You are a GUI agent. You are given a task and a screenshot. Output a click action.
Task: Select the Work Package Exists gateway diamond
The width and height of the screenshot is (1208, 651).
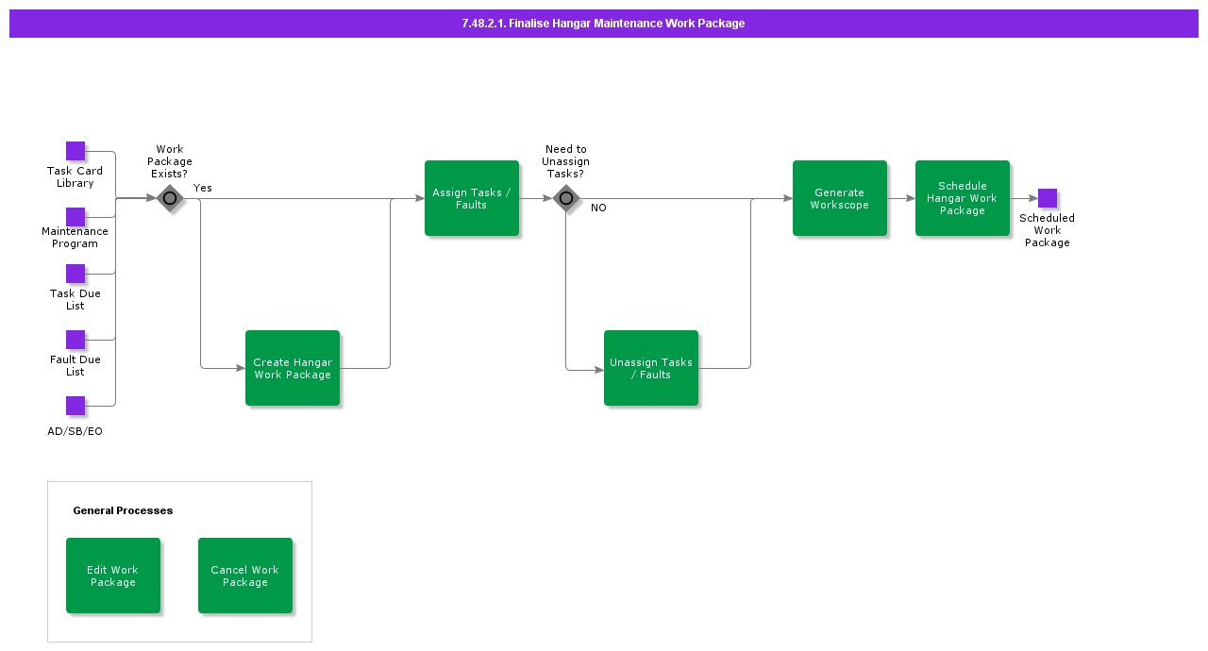pos(170,198)
